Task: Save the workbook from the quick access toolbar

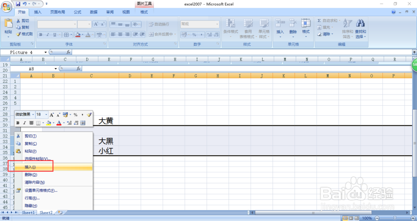Action: tap(18, 4)
